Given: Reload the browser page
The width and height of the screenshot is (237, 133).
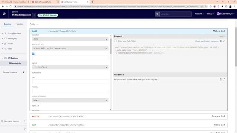Looking at the screenshot, I should click(11, 7).
